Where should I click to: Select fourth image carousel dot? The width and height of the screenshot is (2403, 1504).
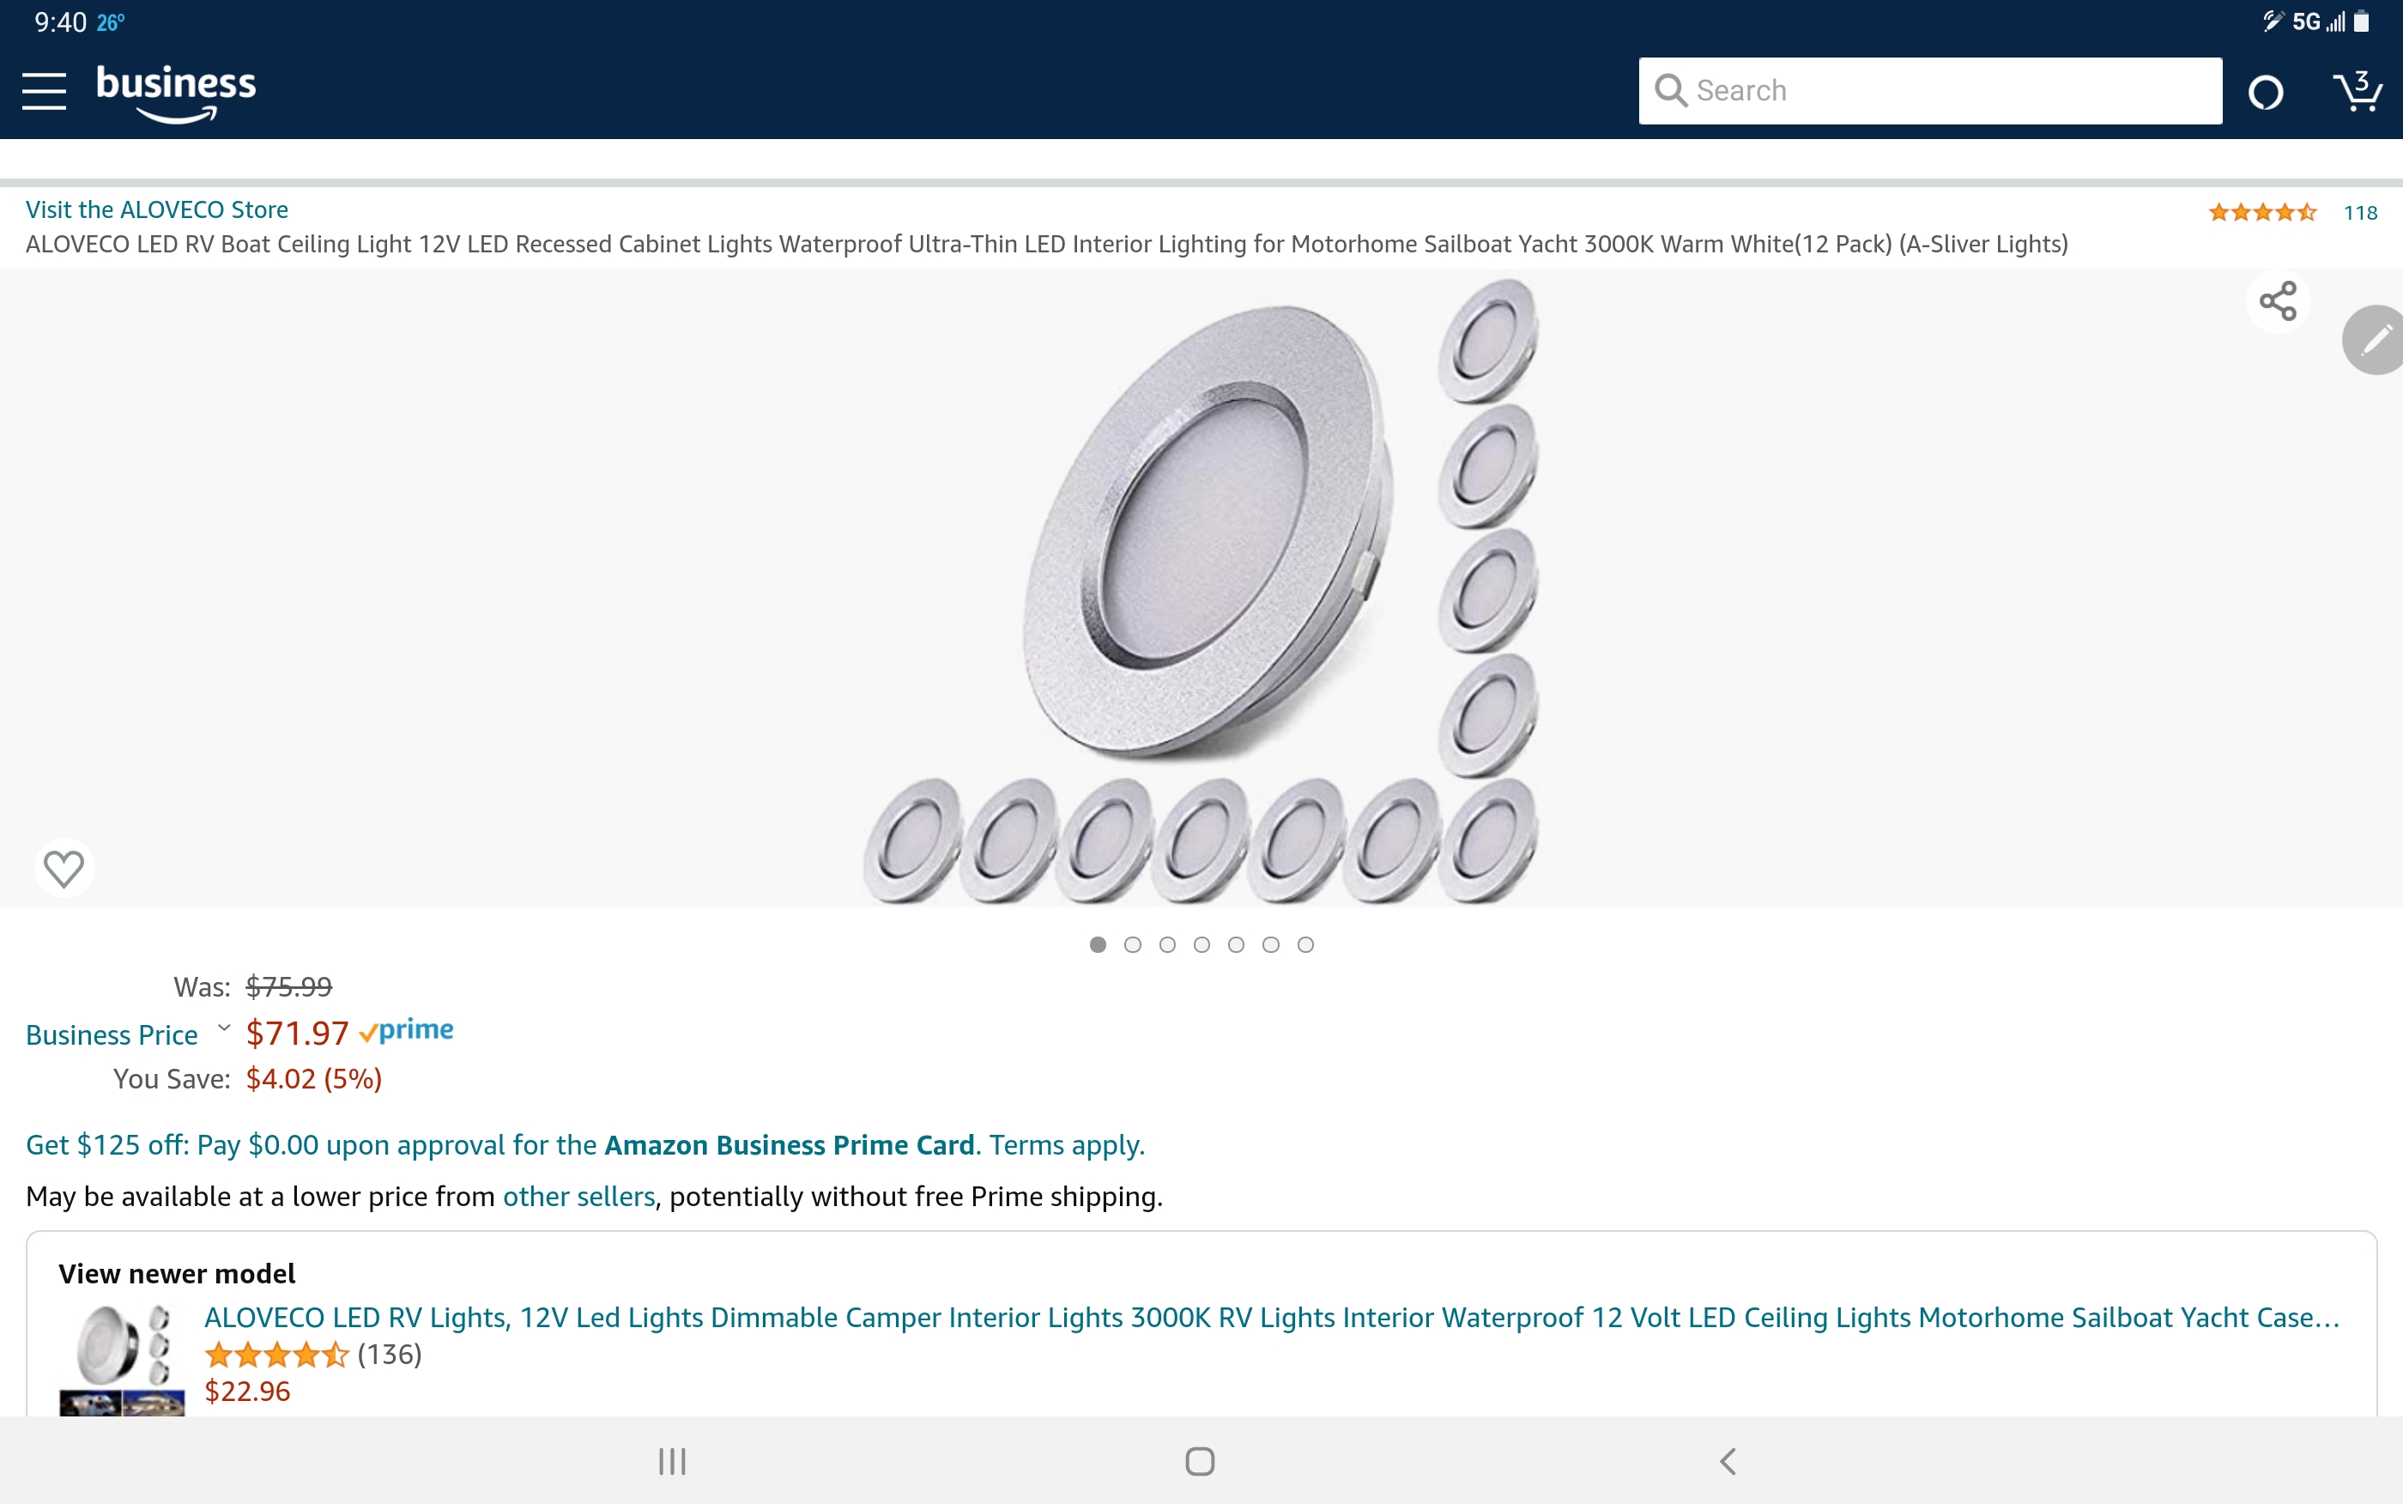coord(1202,945)
